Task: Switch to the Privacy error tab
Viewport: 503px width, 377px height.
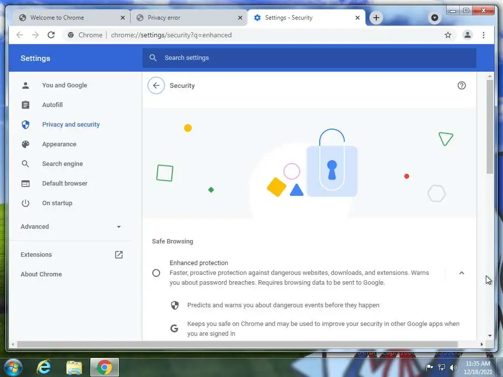Action: pyautogui.click(x=189, y=18)
